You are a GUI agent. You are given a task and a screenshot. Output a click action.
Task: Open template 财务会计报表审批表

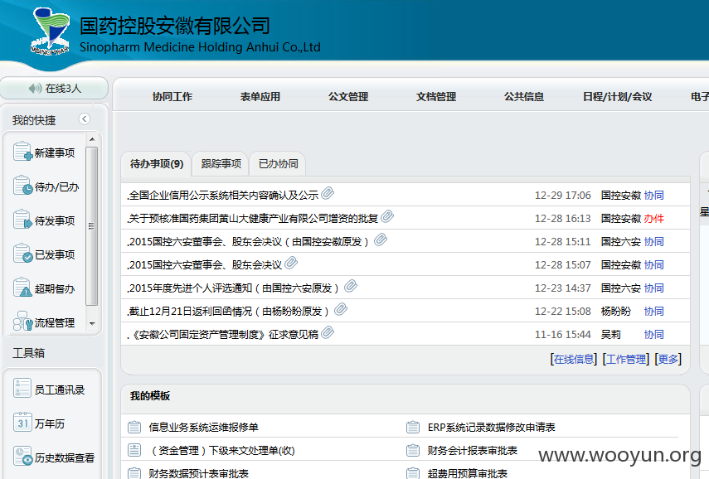[x=473, y=451]
